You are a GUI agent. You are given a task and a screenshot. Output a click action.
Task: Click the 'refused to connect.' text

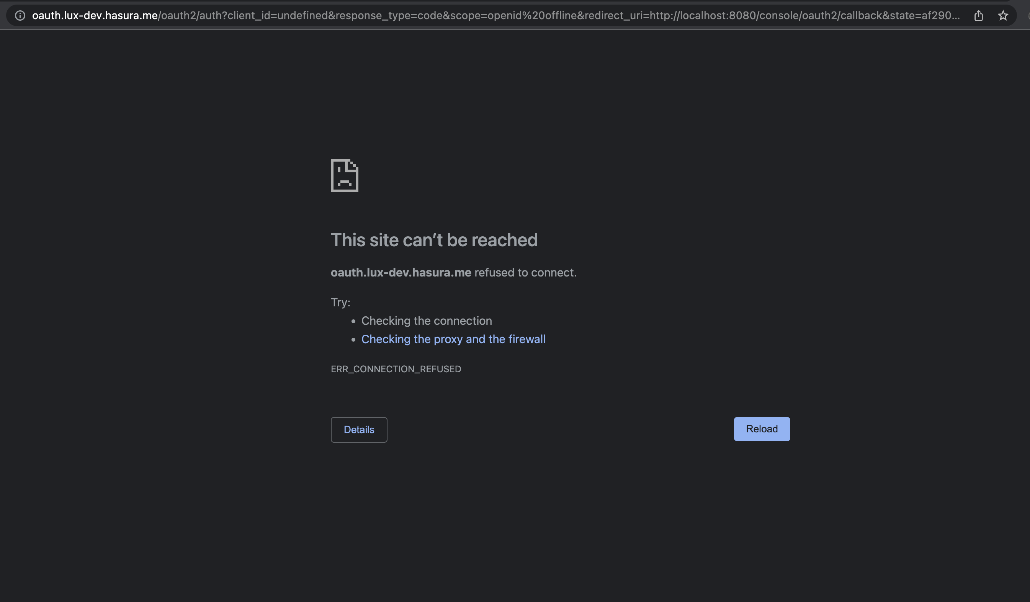point(525,273)
